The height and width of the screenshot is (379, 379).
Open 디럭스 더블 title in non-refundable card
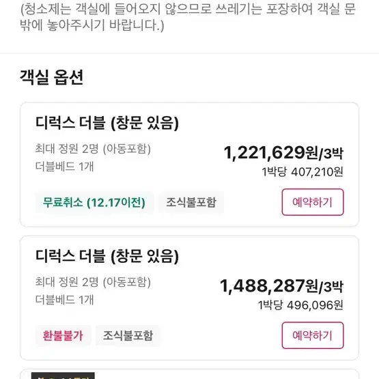pyautogui.click(x=107, y=256)
